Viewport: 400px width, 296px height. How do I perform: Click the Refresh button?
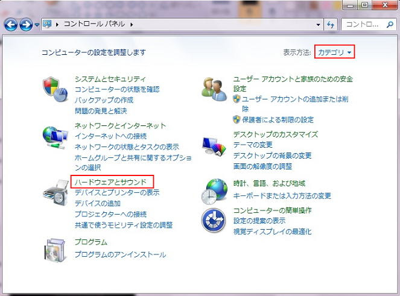(331, 25)
